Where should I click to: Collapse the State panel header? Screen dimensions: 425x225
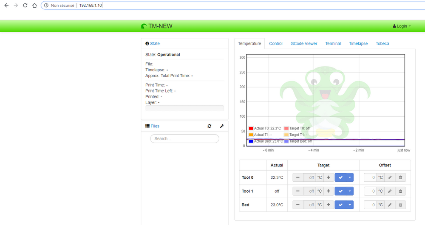155,44
